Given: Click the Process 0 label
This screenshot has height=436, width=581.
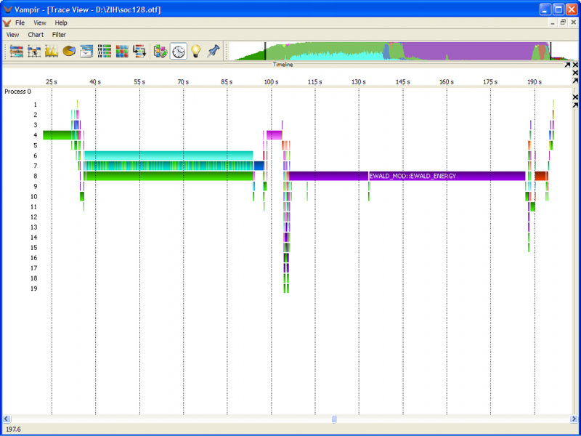Looking at the screenshot, I should 17,92.
